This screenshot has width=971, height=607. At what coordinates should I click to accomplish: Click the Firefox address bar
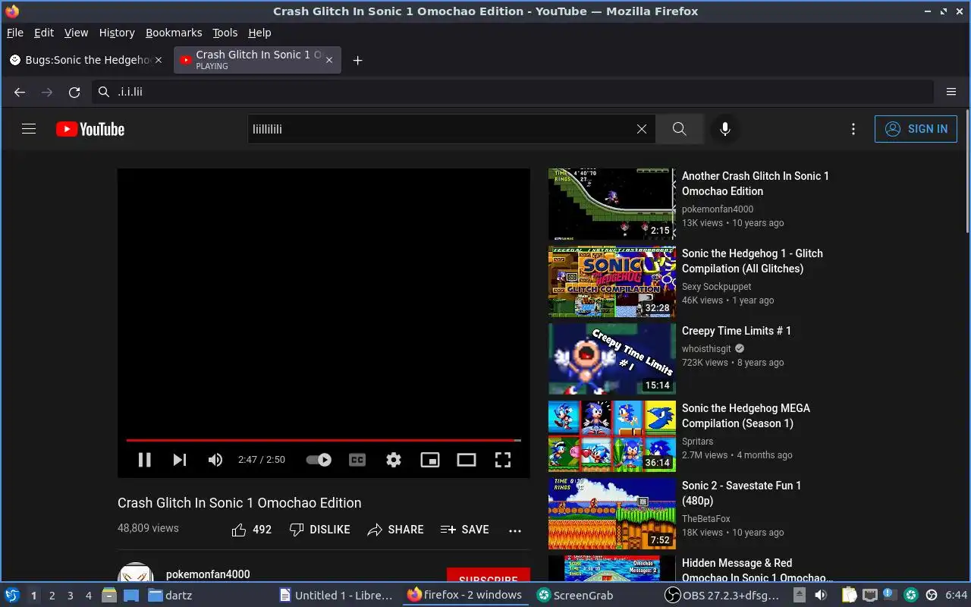click(513, 92)
